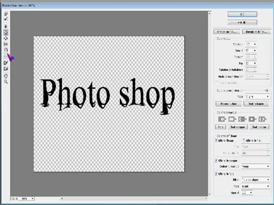Viewport: 274px width, 205px height.
Task: Click the Intersect with Selection mask icon
Action: click(x=252, y=119)
